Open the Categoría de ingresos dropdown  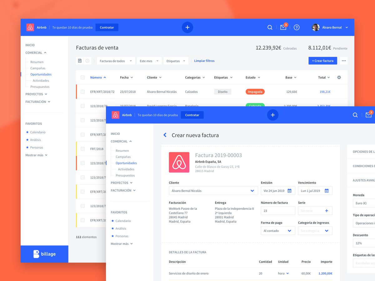(315, 231)
